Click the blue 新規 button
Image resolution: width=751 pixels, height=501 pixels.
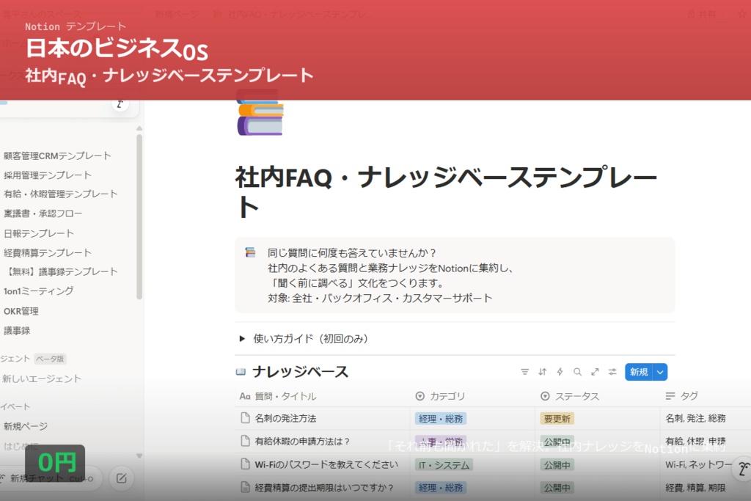tap(637, 372)
